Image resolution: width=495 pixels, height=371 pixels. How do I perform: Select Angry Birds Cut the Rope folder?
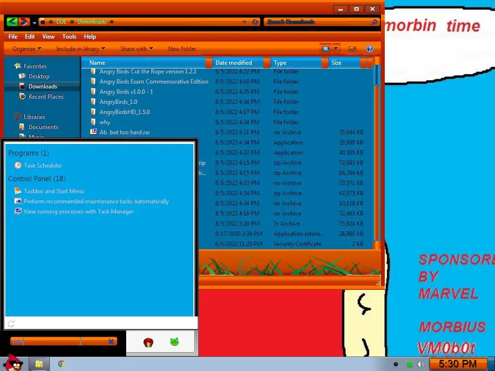(148, 71)
